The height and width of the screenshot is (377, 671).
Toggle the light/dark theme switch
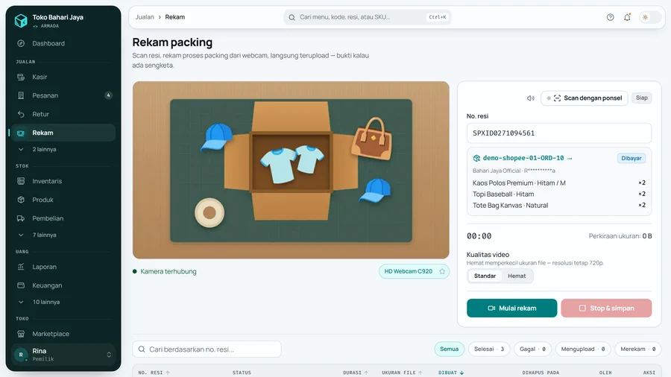(649, 17)
